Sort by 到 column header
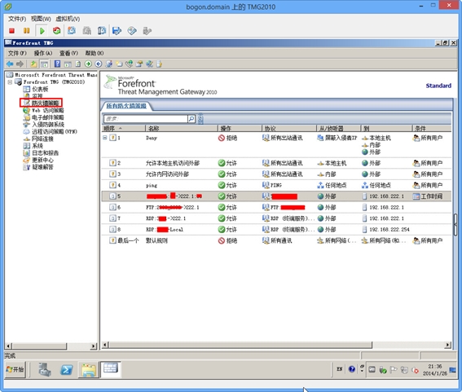The height and width of the screenshot is (392, 462). [x=386, y=128]
